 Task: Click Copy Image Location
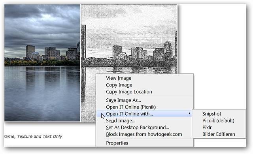point(145,92)
